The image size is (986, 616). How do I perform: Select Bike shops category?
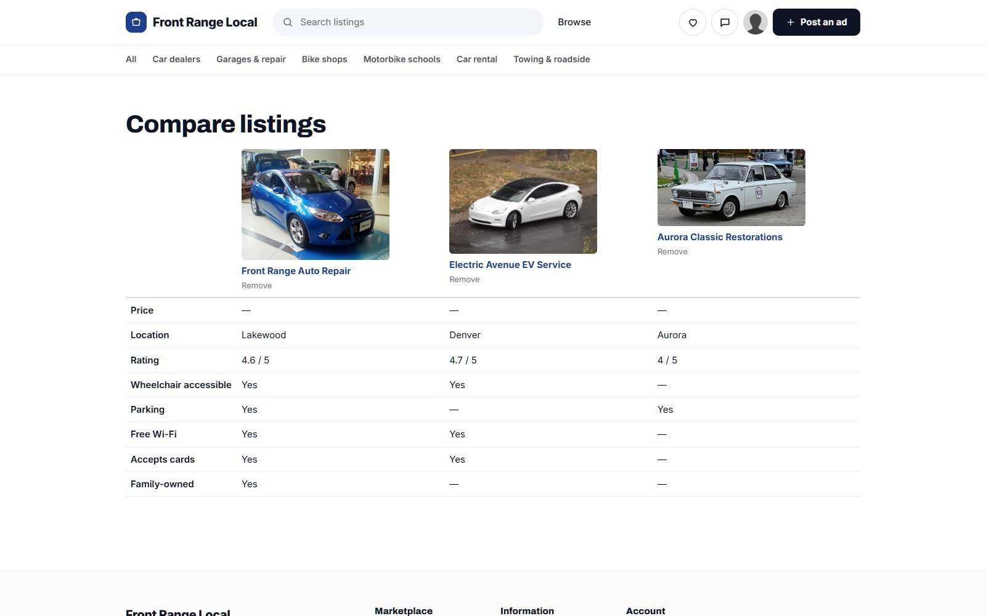click(325, 59)
